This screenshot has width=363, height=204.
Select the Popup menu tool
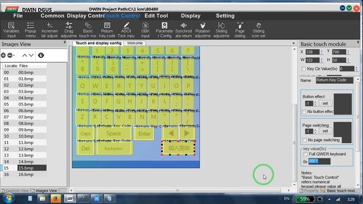click(x=30, y=30)
